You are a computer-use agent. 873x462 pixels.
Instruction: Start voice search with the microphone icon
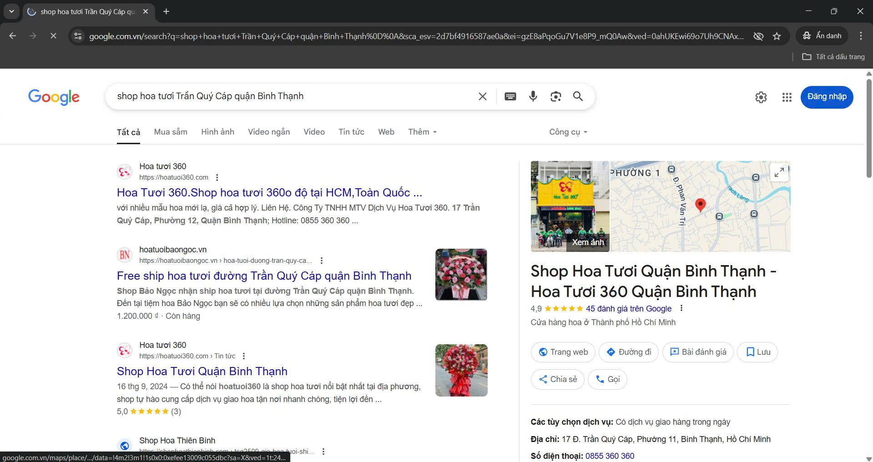[x=533, y=96]
